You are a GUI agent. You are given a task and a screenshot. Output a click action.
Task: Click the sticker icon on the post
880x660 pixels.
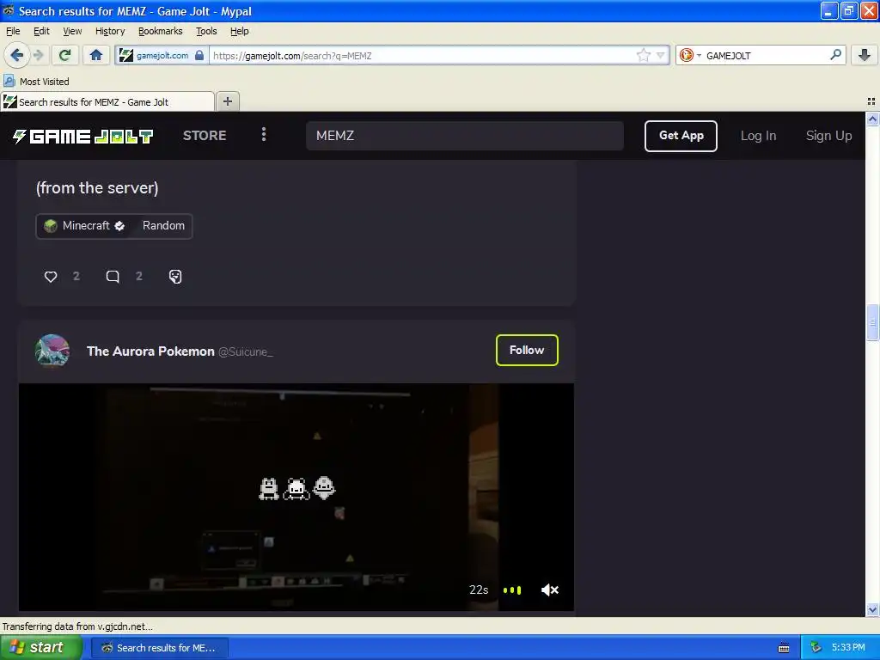point(175,276)
